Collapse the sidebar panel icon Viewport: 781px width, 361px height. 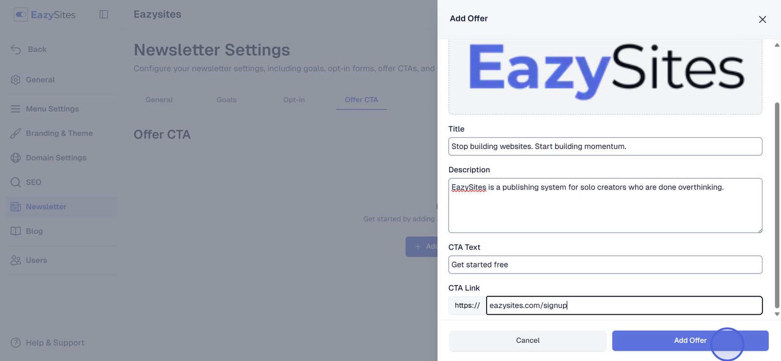tap(103, 15)
